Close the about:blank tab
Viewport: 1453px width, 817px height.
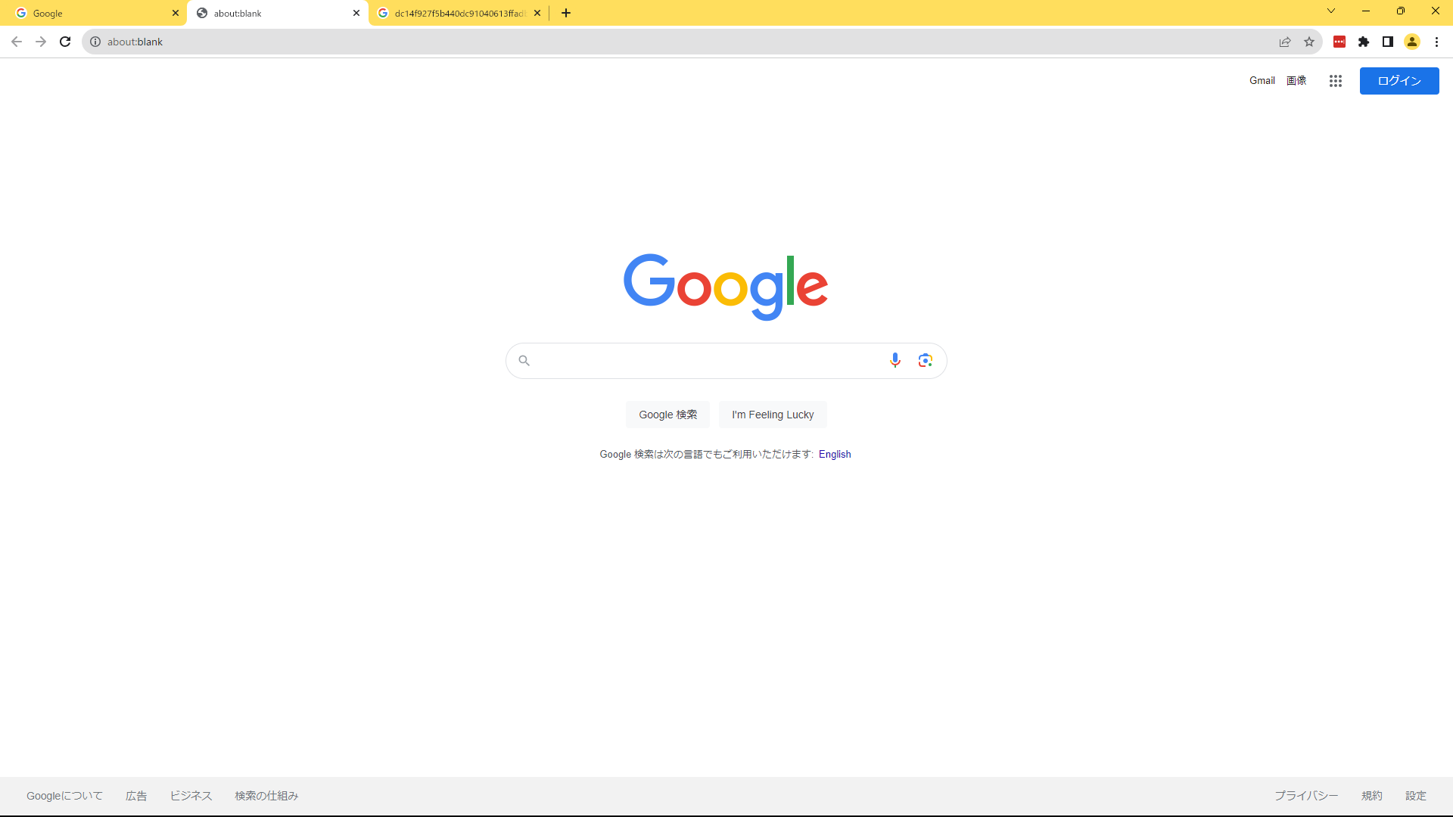click(356, 13)
